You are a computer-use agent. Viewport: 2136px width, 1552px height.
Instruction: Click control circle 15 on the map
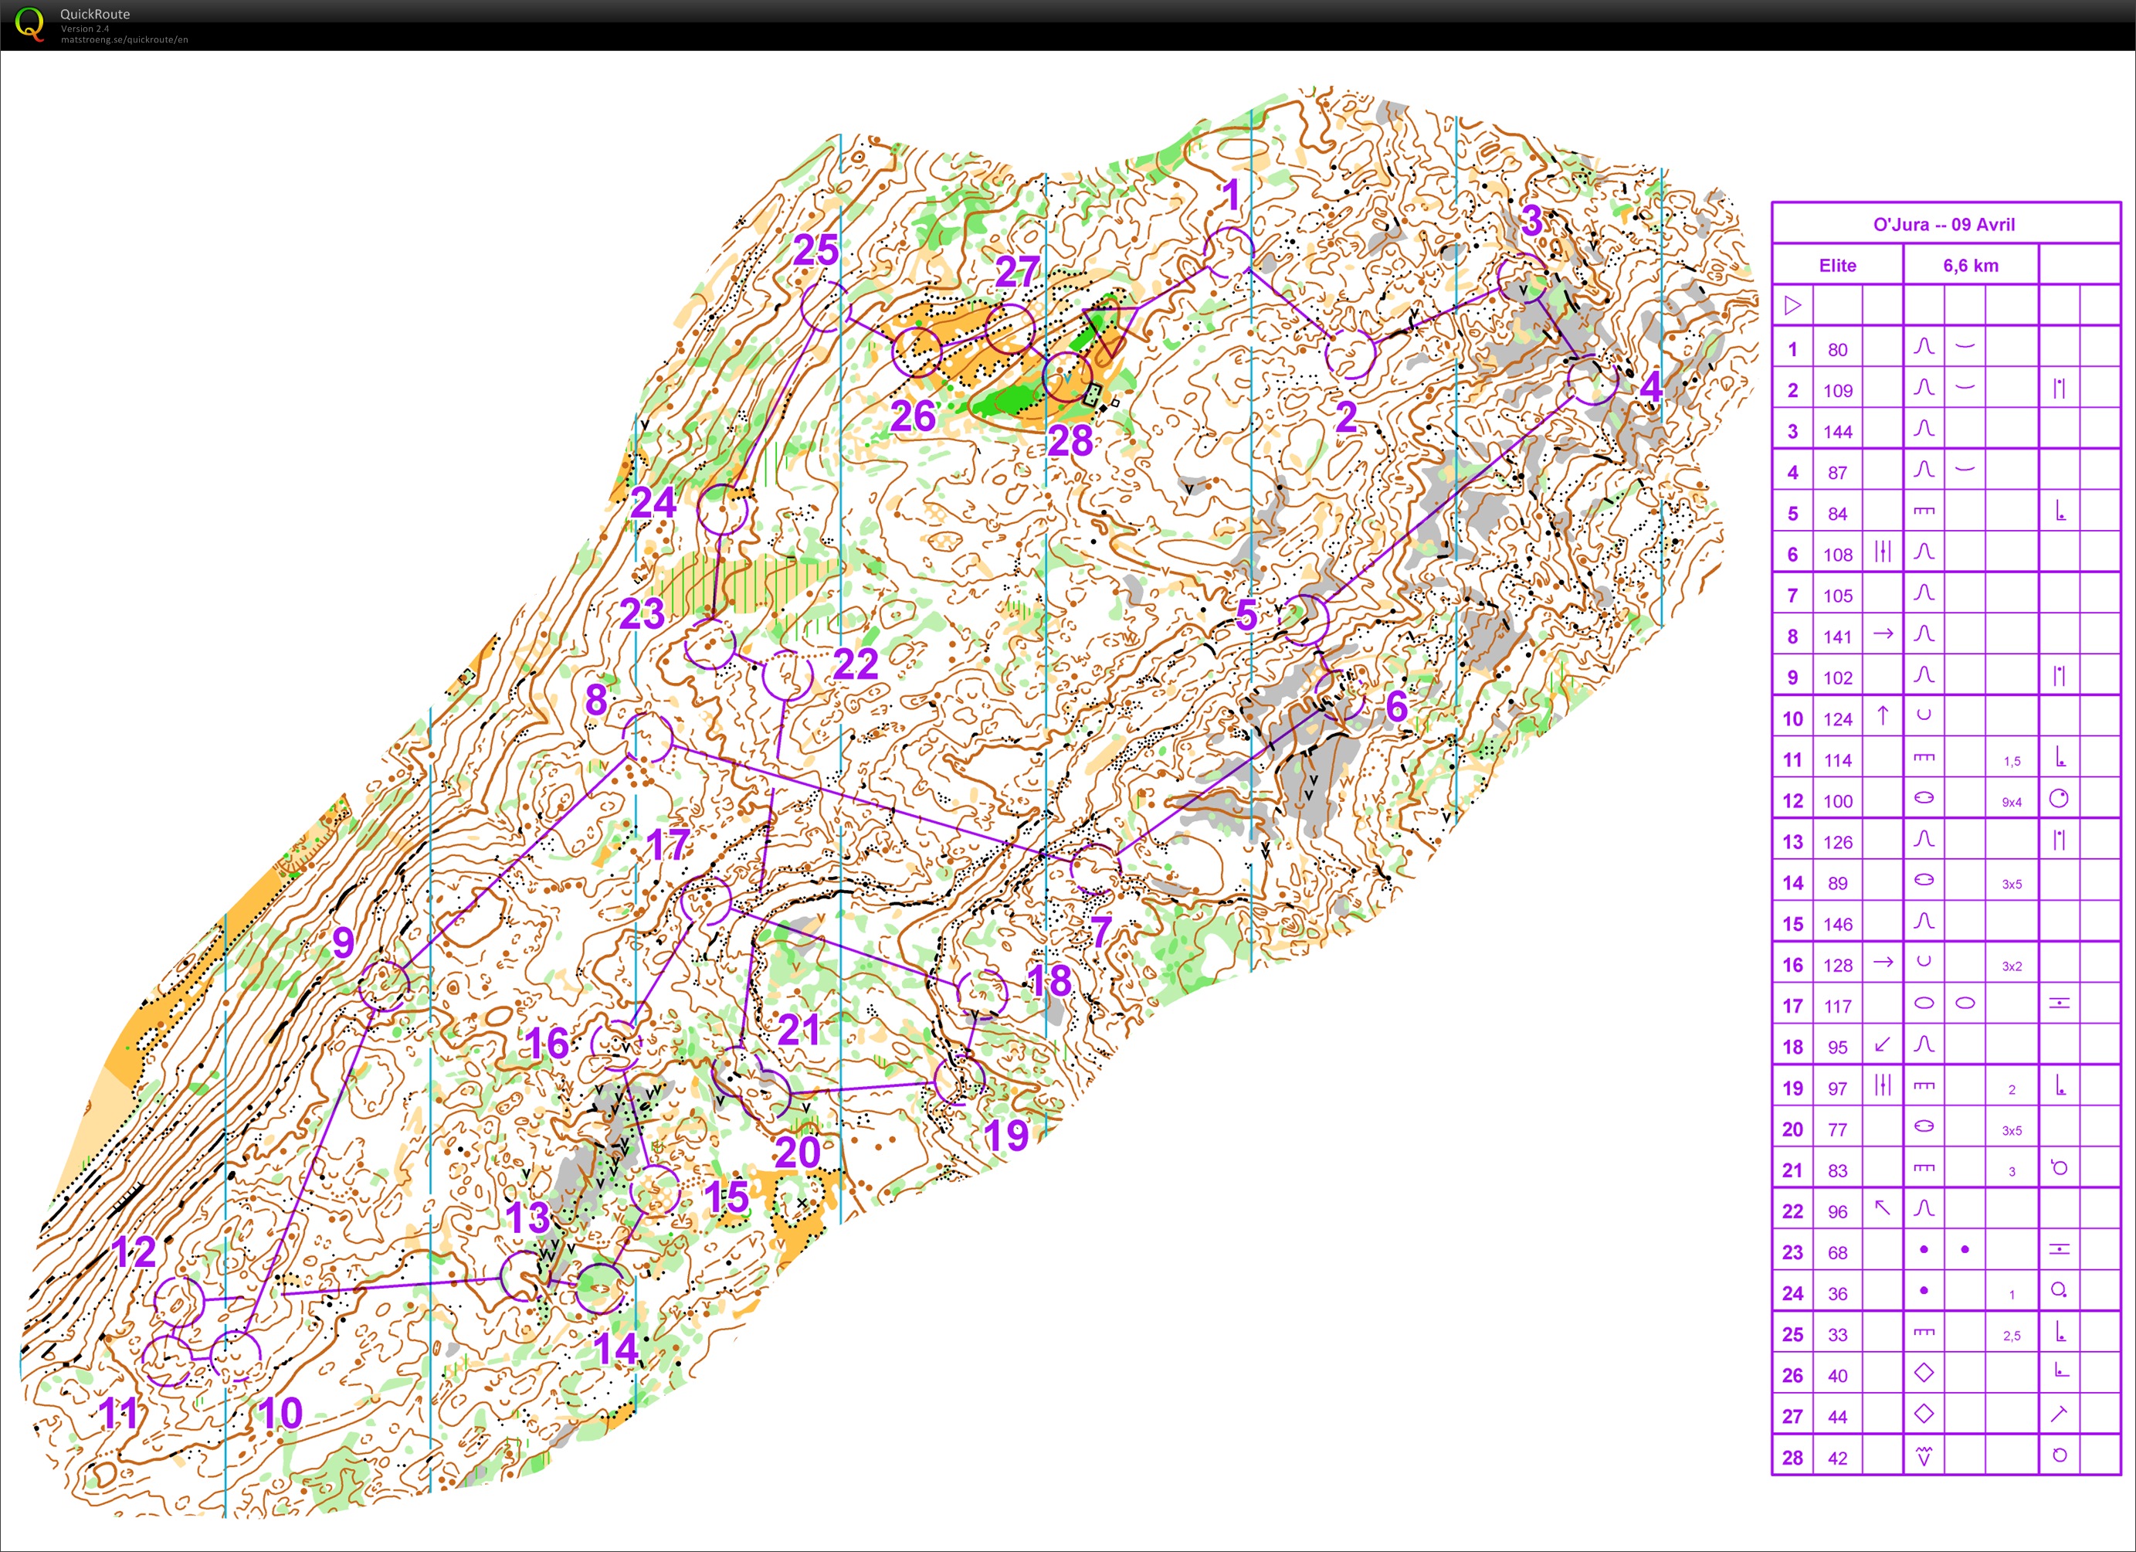pos(655,1190)
